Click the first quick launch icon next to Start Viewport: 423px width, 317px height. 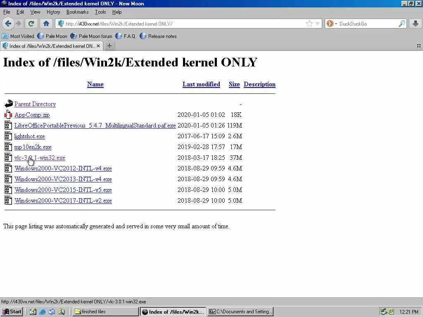33,312
